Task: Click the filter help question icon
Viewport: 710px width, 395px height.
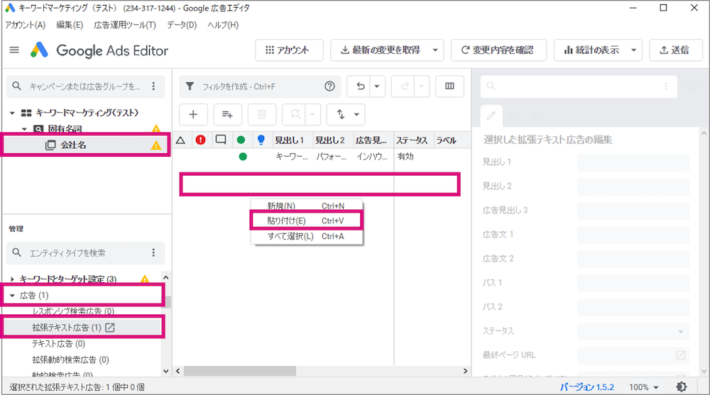Action: point(329,87)
